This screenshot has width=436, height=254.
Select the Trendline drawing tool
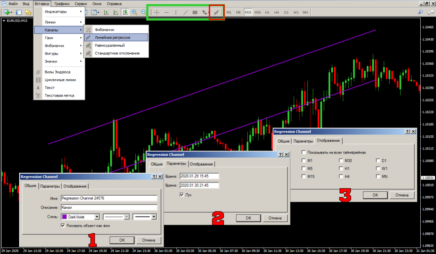tap(186, 12)
